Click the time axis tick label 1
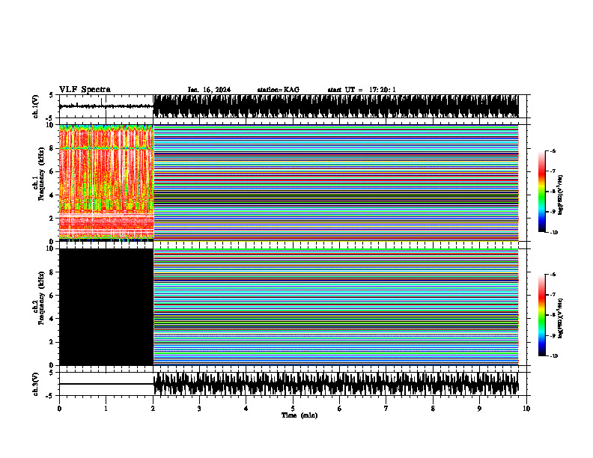This screenshot has height=458, width=593. (106, 409)
